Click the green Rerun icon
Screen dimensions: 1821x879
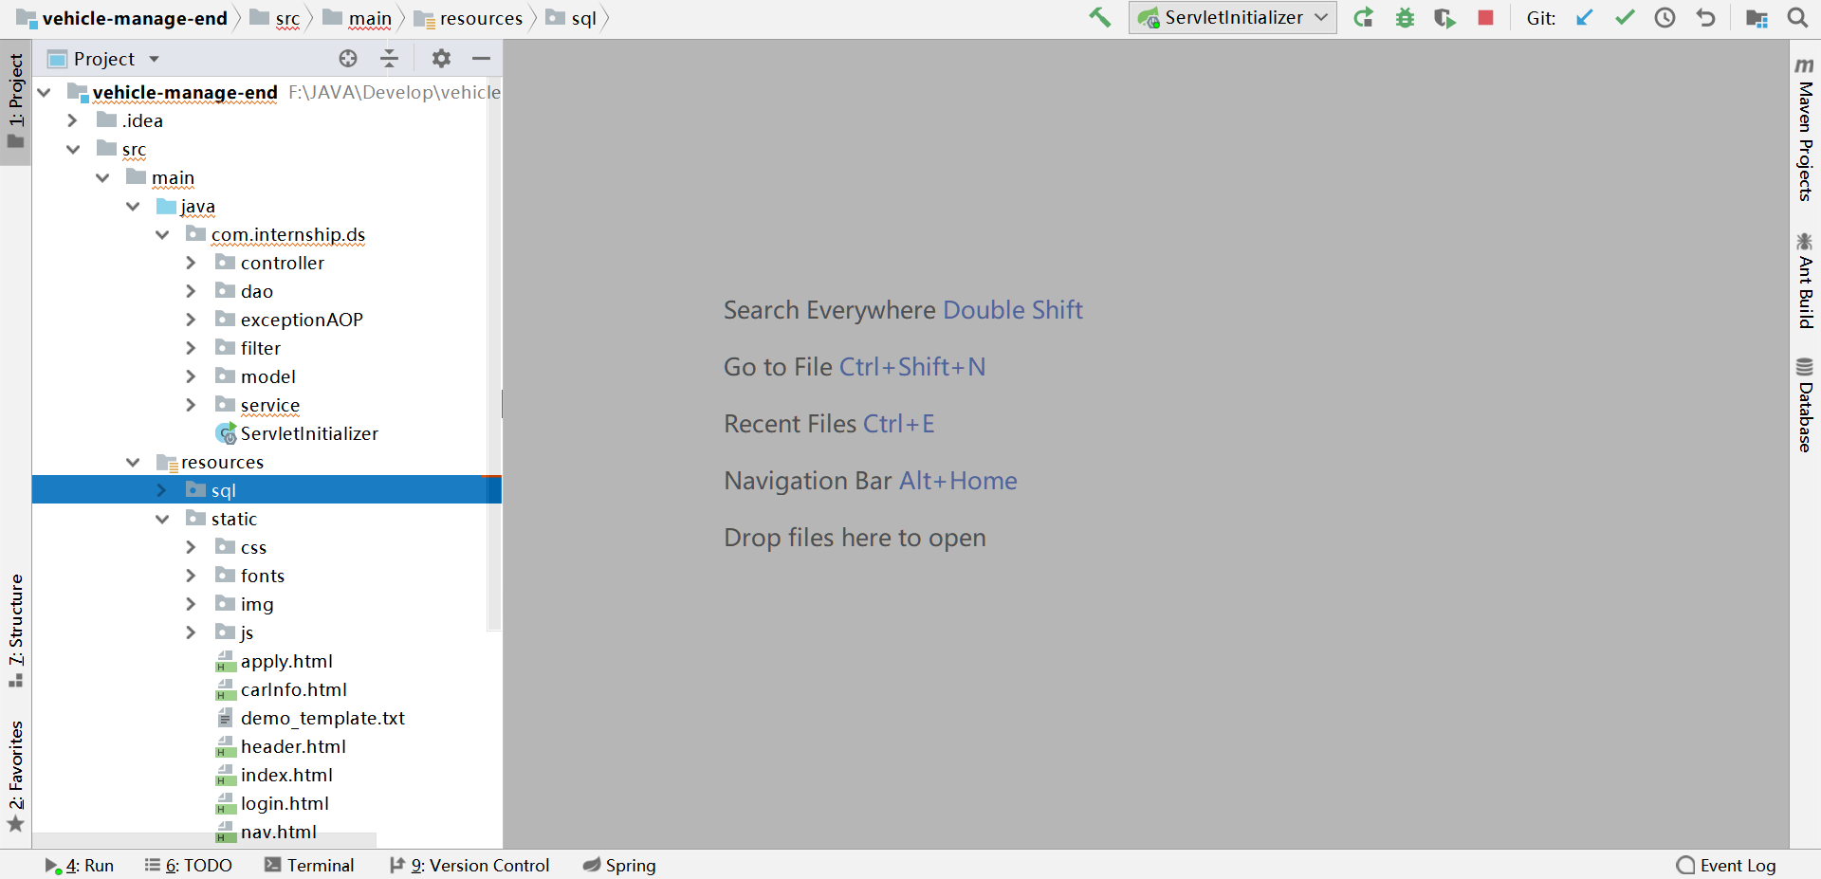(1363, 17)
